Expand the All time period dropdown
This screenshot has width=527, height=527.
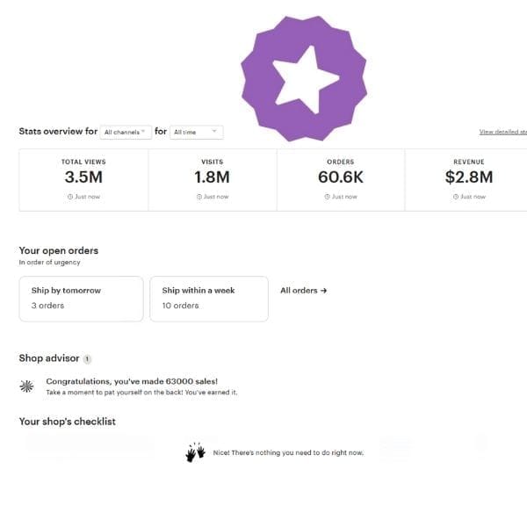point(196,132)
